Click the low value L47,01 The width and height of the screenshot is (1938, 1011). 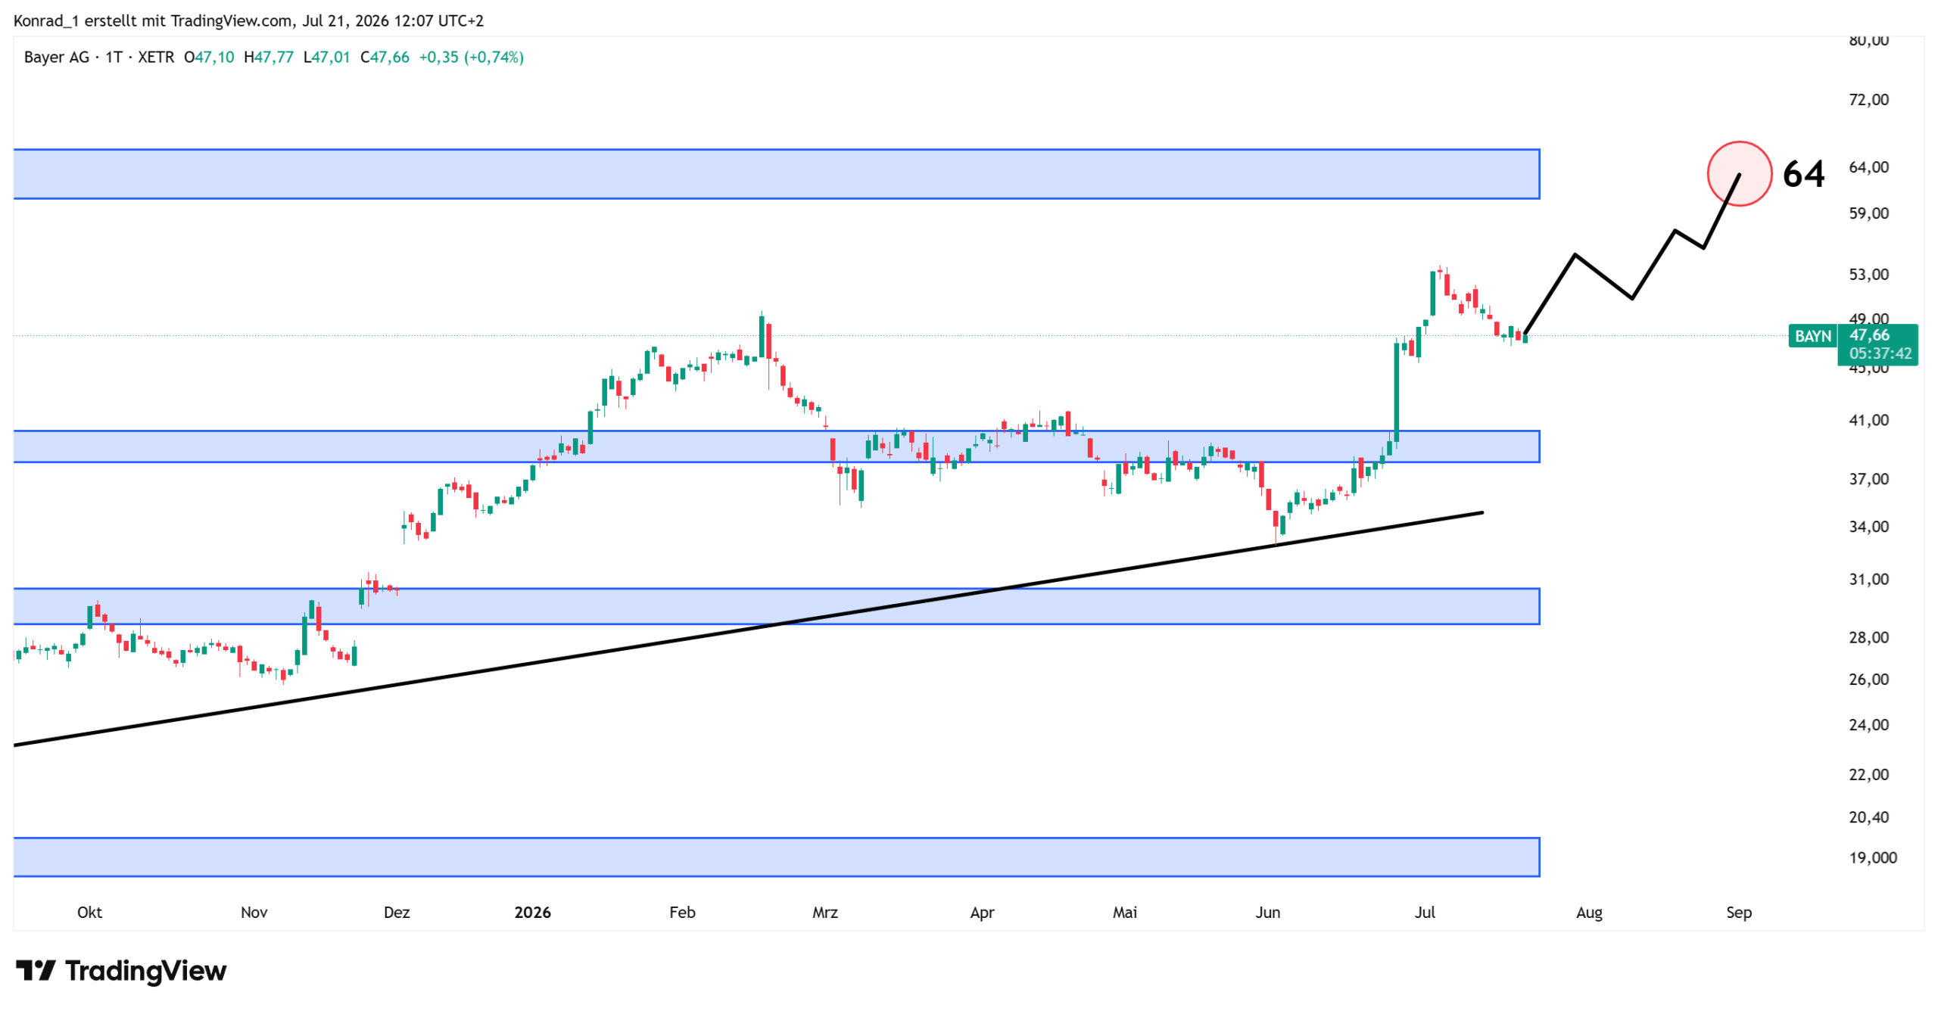326,58
